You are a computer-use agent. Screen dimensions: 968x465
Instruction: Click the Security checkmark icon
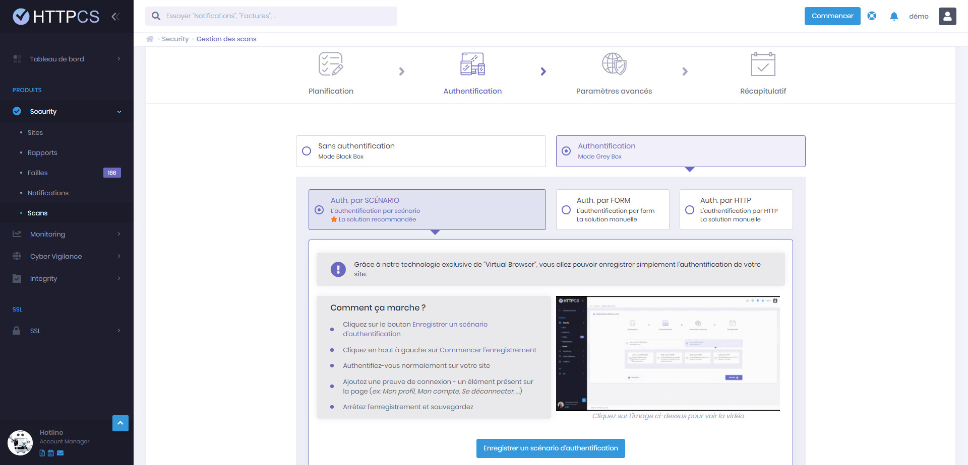pyautogui.click(x=17, y=111)
